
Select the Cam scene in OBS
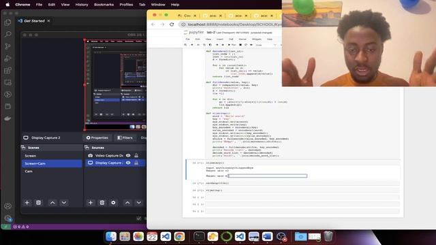52,171
